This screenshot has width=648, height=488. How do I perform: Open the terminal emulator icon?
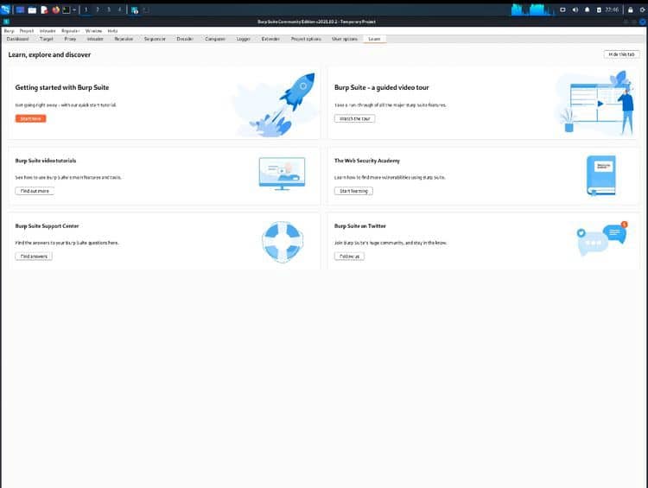(67, 10)
